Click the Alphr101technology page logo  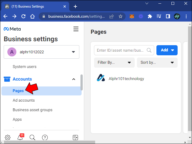101,78
